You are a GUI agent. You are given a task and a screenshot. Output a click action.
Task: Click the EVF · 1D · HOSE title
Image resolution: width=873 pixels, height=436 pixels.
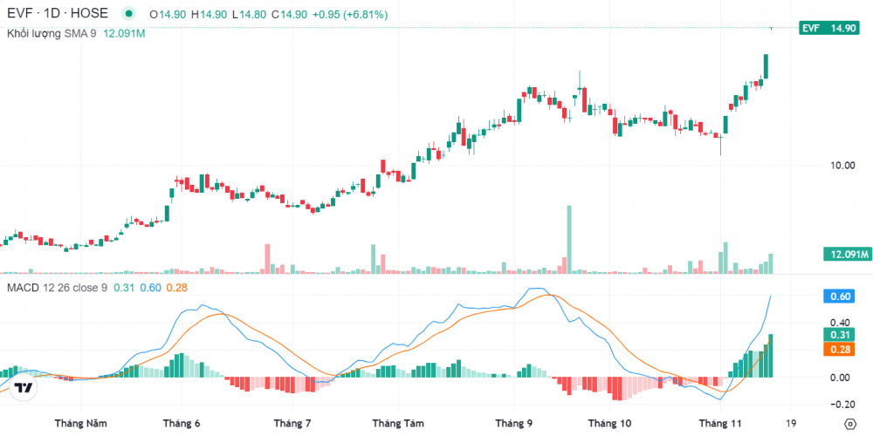point(59,15)
